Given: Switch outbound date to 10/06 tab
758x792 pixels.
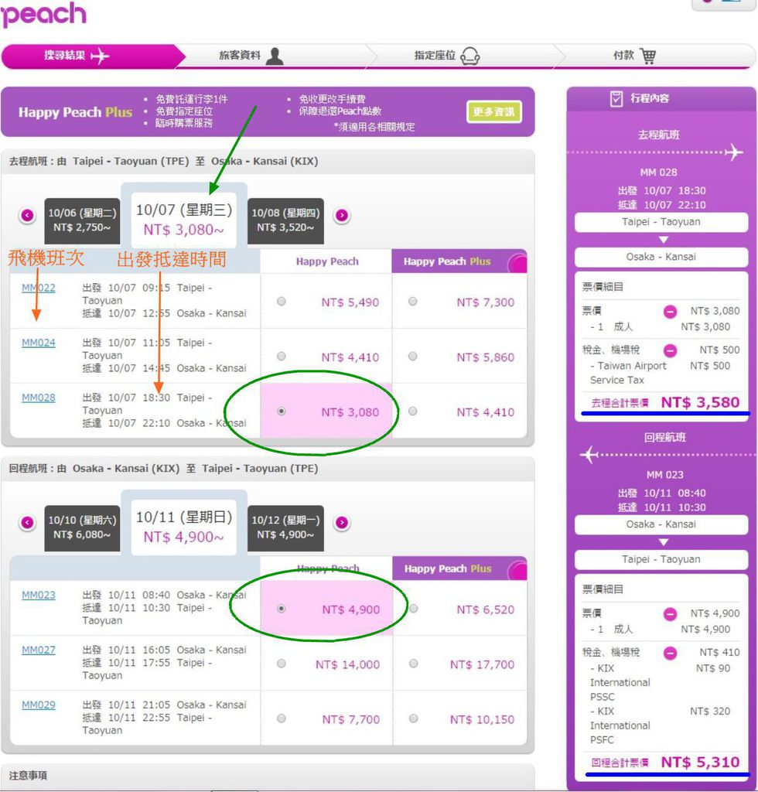Looking at the screenshot, I should [x=82, y=220].
